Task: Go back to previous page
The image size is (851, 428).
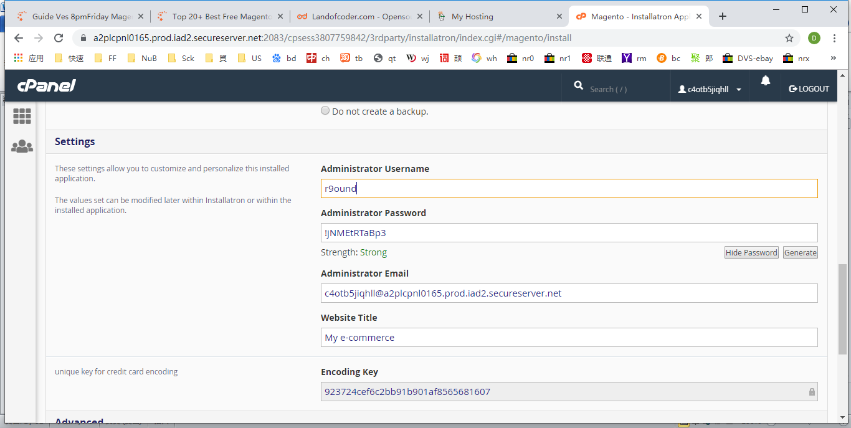Action: click(x=19, y=38)
